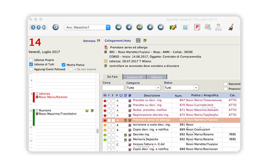
Task: Click Rossi Mario/Rosinonan in row 888
Action: [x=202, y=149]
